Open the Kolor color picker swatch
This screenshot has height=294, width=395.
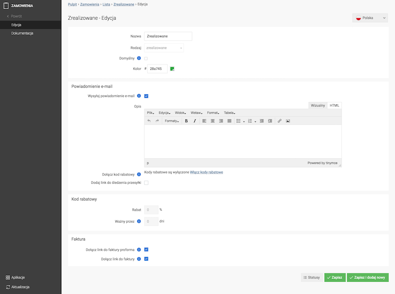click(x=172, y=69)
